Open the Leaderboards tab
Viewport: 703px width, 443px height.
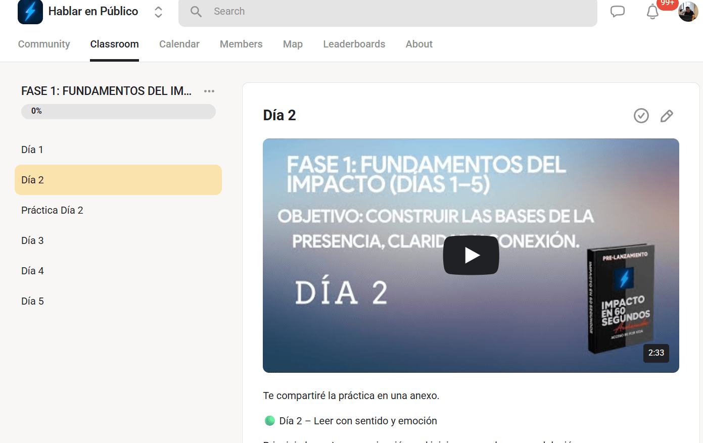tap(354, 44)
